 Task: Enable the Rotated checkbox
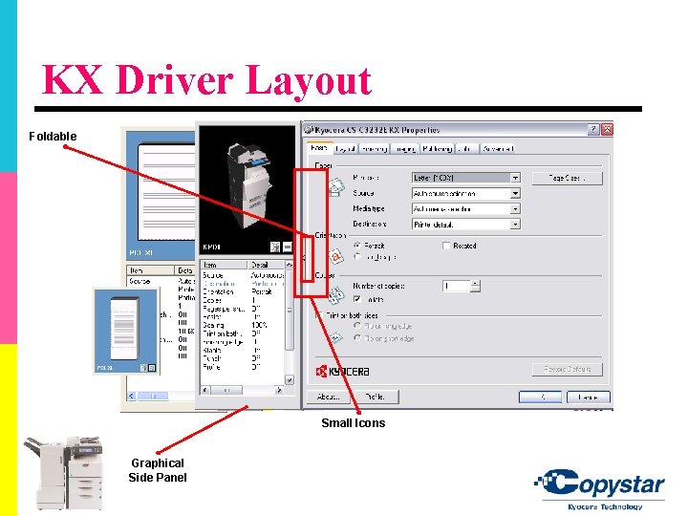click(446, 246)
